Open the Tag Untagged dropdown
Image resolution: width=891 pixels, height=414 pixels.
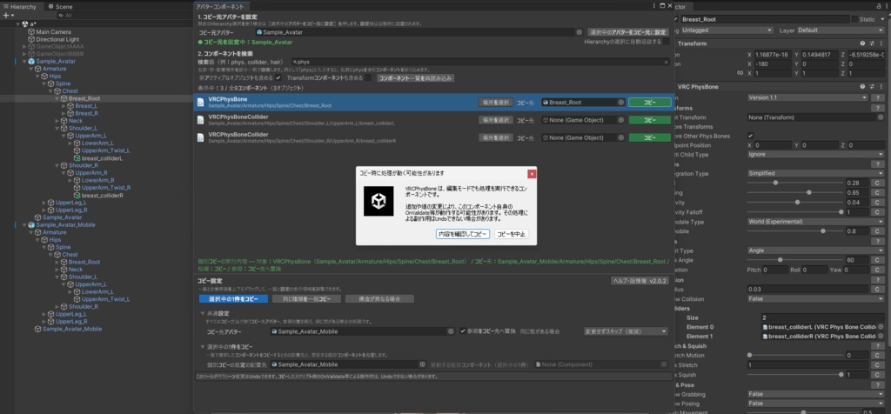(x=727, y=30)
